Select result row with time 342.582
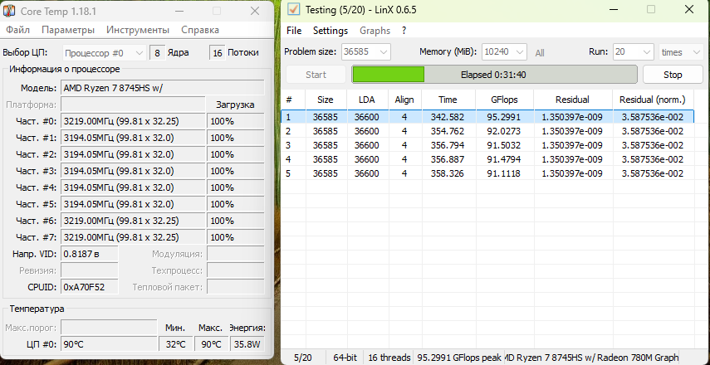710x365 pixels. click(487, 117)
